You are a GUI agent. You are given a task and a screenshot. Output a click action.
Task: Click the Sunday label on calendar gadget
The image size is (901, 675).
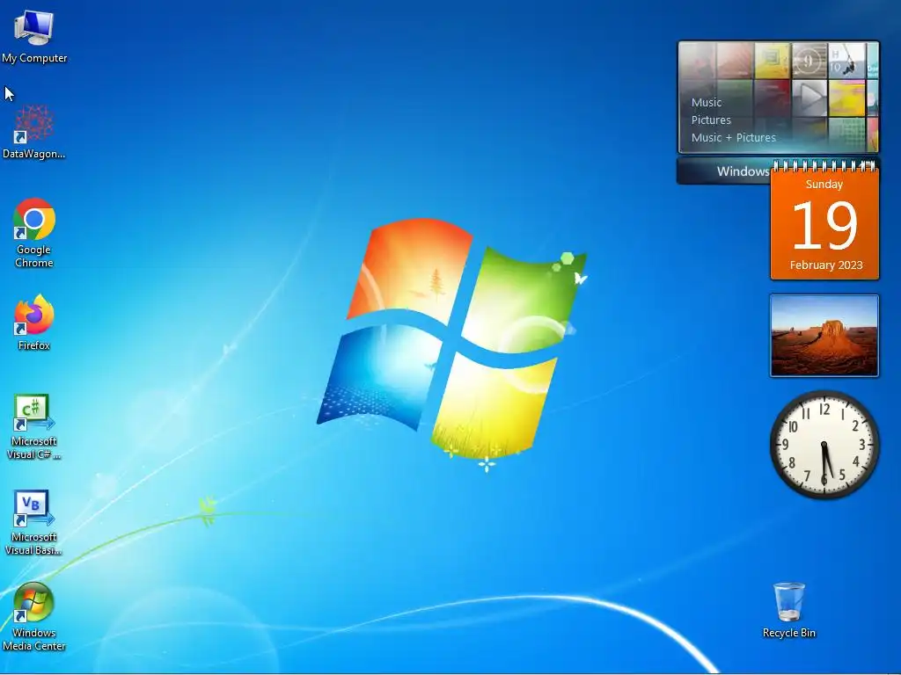point(824,185)
